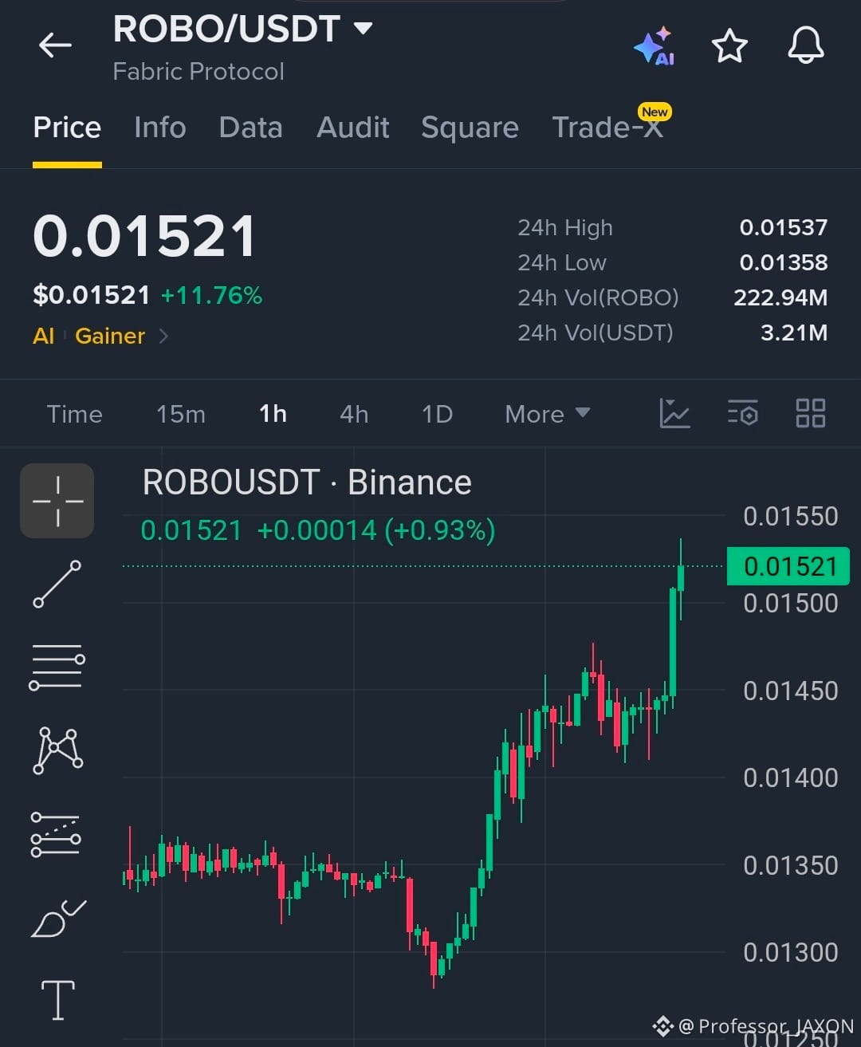
Task: Click the 0.01550 price axis label
Action: pos(791,517)
